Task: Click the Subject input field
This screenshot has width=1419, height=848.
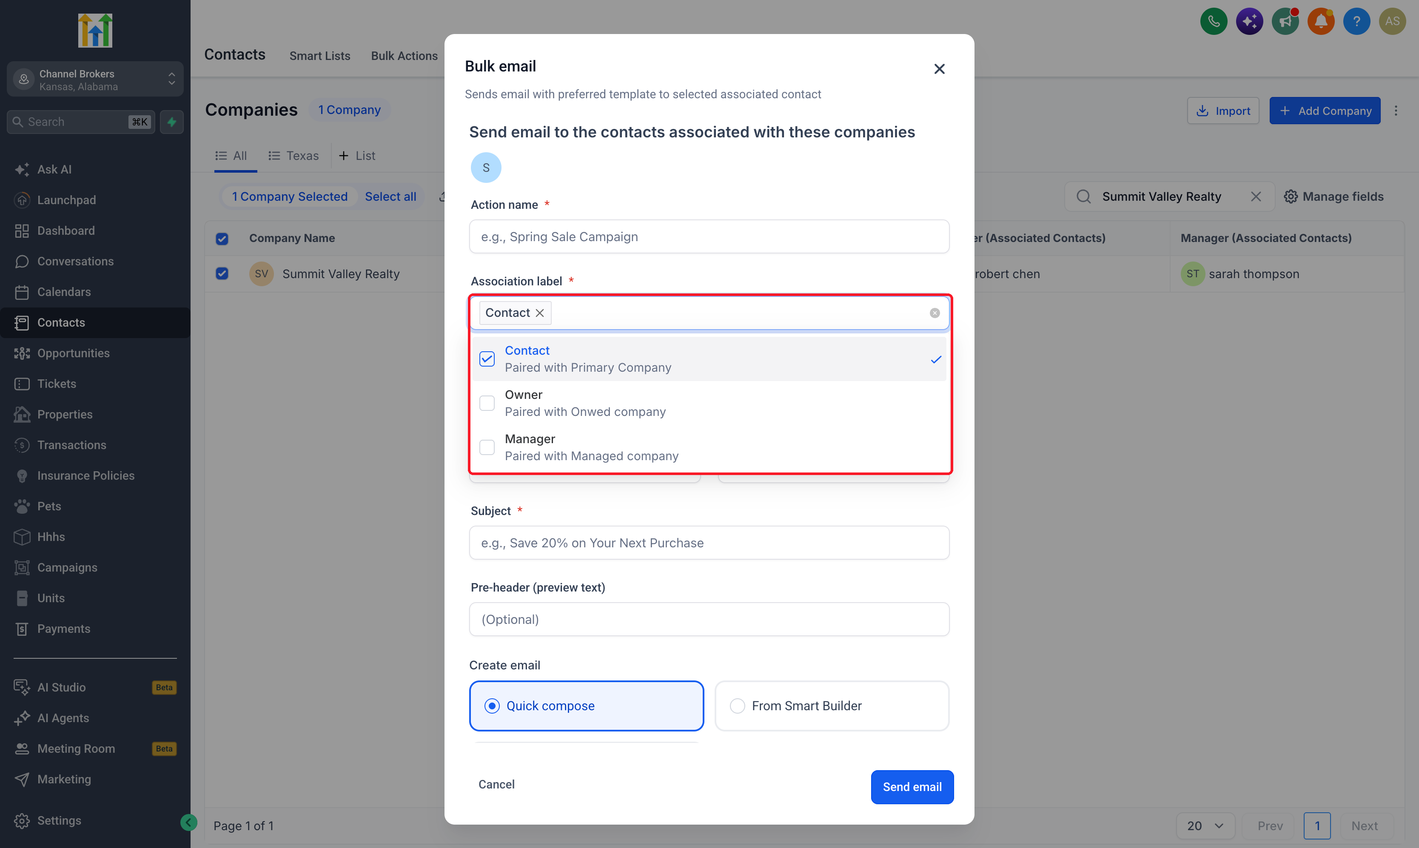Action: (x=709, y=543)
